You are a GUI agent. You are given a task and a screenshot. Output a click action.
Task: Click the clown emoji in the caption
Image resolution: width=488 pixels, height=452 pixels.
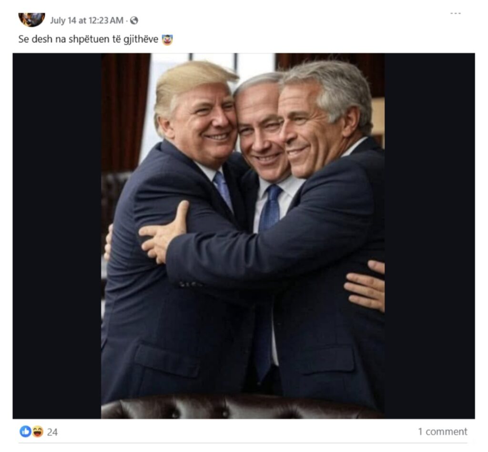[x=167, y=40]
